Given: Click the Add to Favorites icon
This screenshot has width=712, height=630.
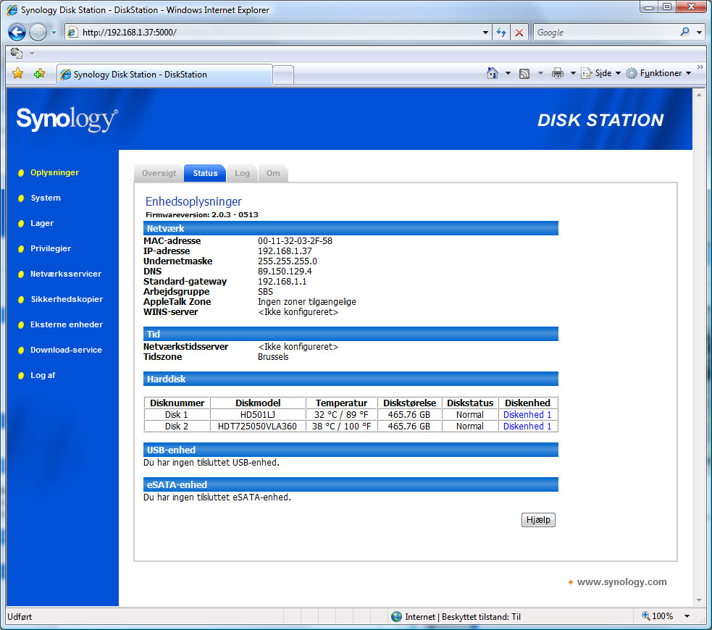Looking at the screenshot, I should pos(39,74).
